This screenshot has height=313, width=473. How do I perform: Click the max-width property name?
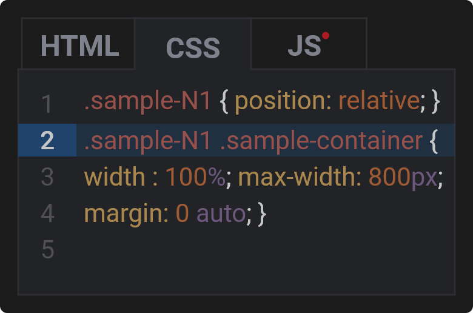coord(300,177)
